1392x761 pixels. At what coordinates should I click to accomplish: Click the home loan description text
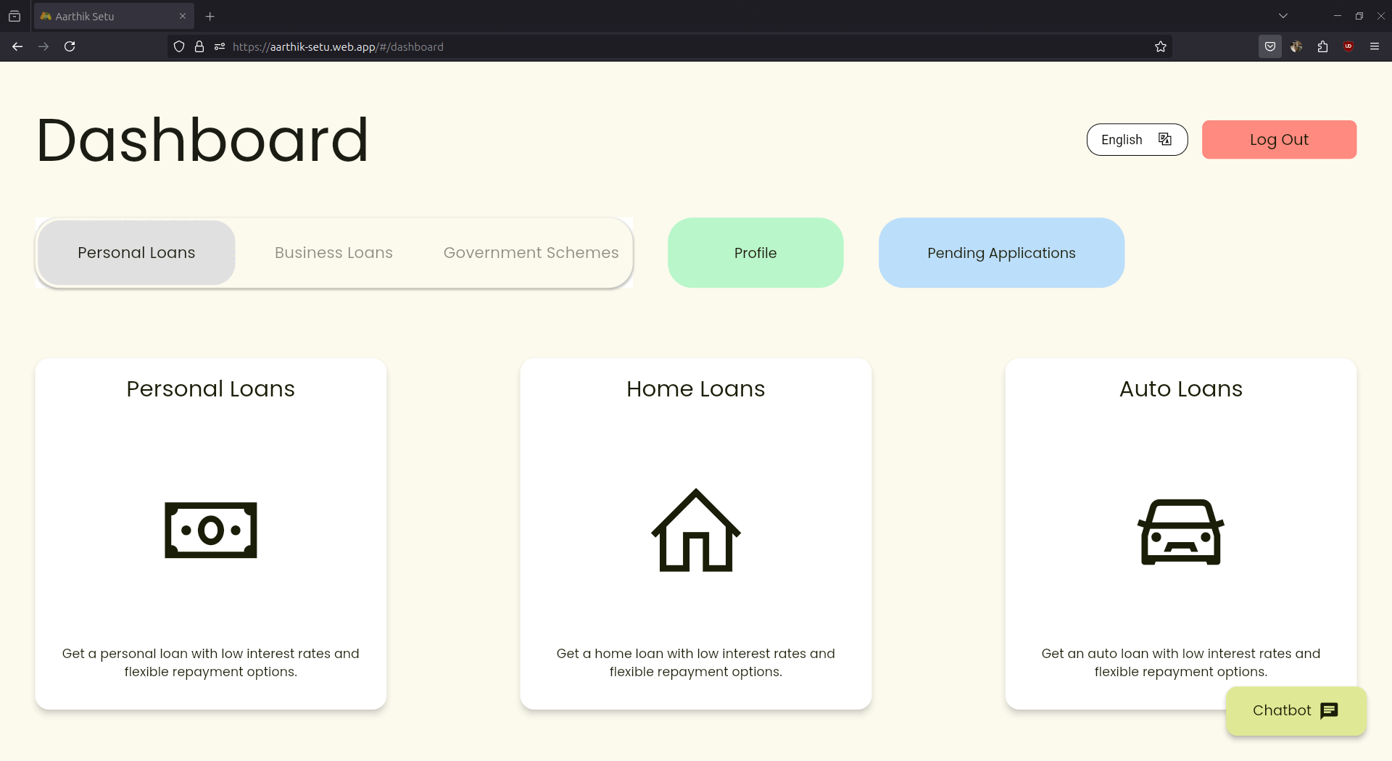tap(696, 662)
